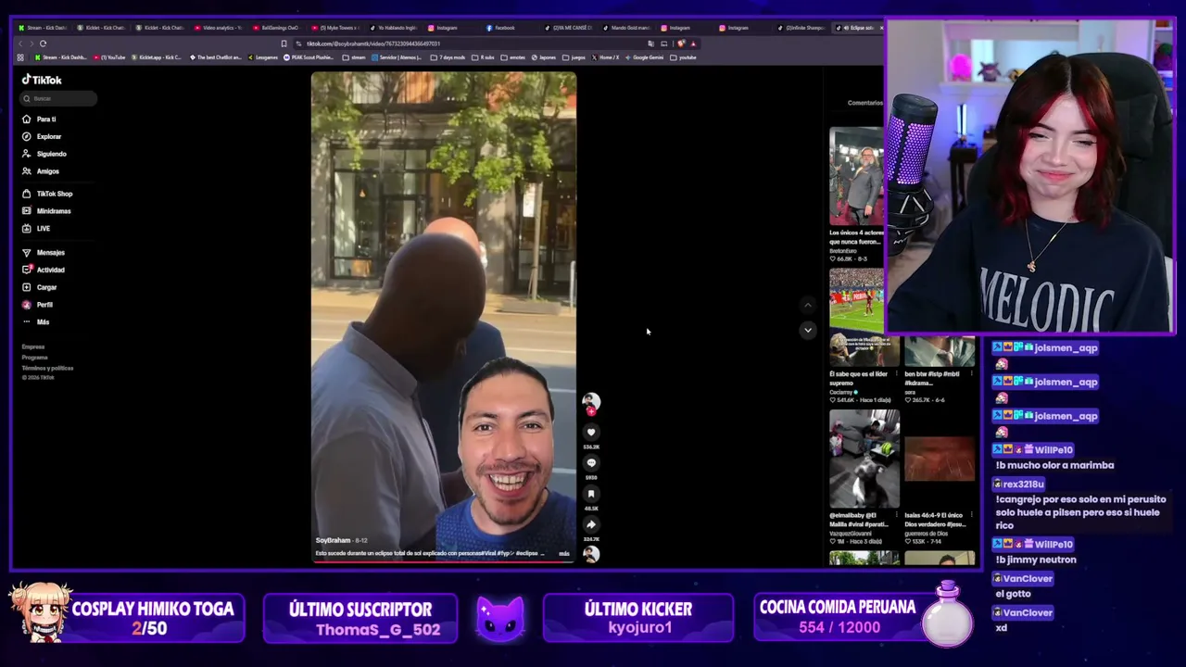The image size is (1186, 667).
Task: Go to previous video with up chevron
Action: pos(808,305)
